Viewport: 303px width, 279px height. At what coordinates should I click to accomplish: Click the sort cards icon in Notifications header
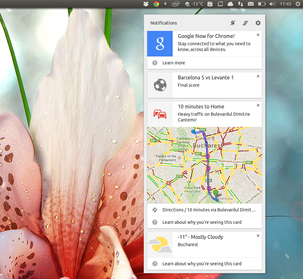tap(245, 23)
